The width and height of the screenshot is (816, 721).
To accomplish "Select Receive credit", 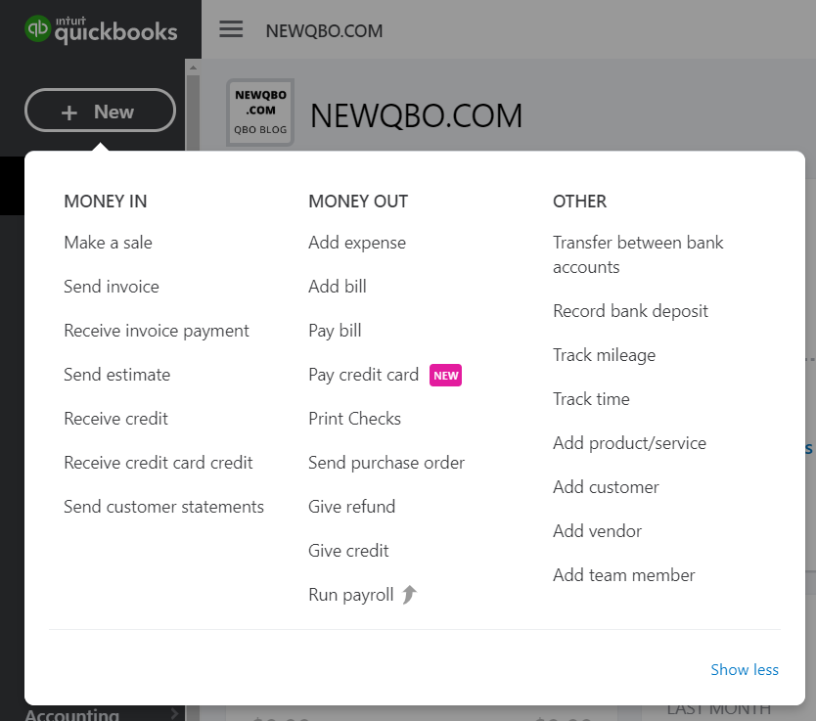I will 116,419.
